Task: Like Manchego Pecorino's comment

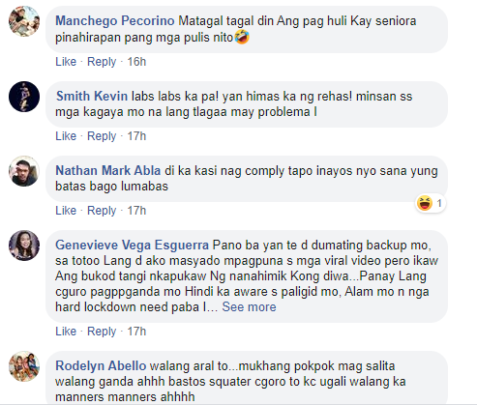Action: [x=66, y=62]
